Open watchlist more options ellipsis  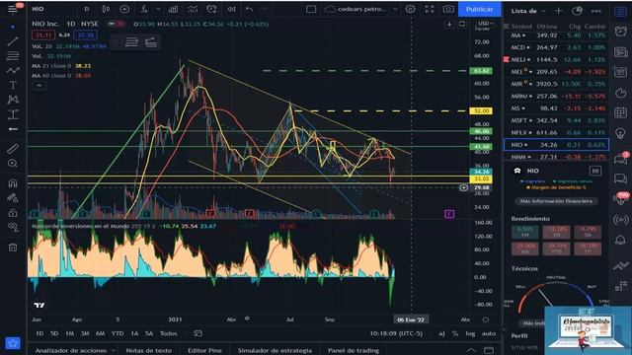(596, 11)
